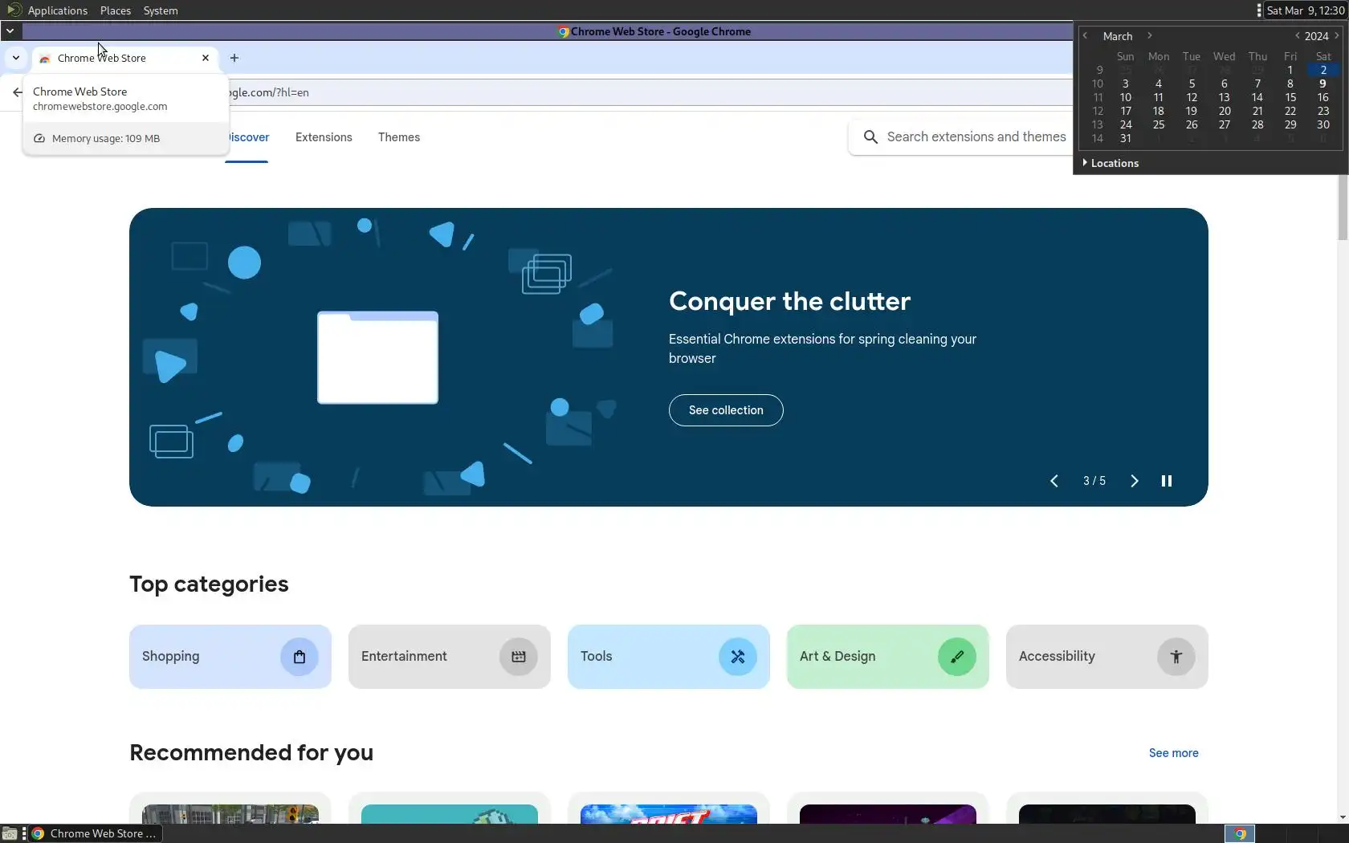Image resolution: width=1349 pixels, height=843 pixels.
Task: Go to previous month in calendar
Action: click(1085, 36)
